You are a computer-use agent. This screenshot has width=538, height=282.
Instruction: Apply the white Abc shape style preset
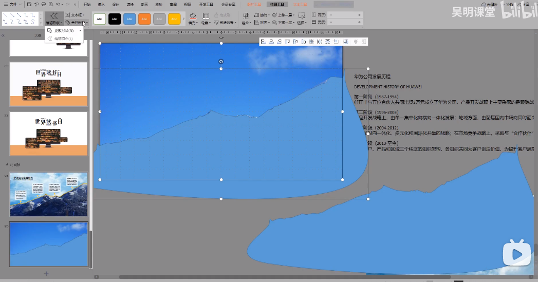coord(100,19)
